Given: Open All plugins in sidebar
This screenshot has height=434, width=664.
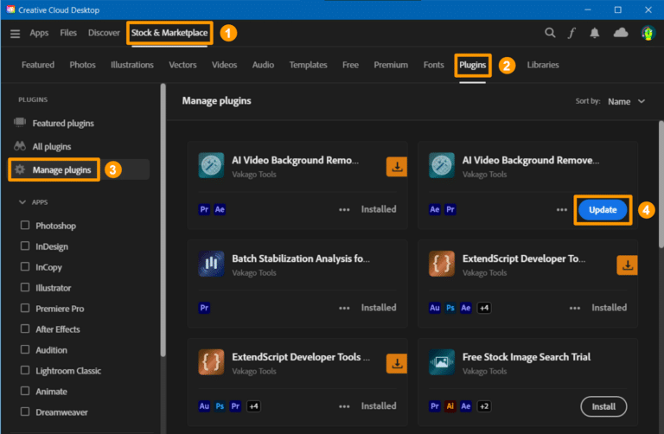Looking at the screenshot, I should [52, 146].
